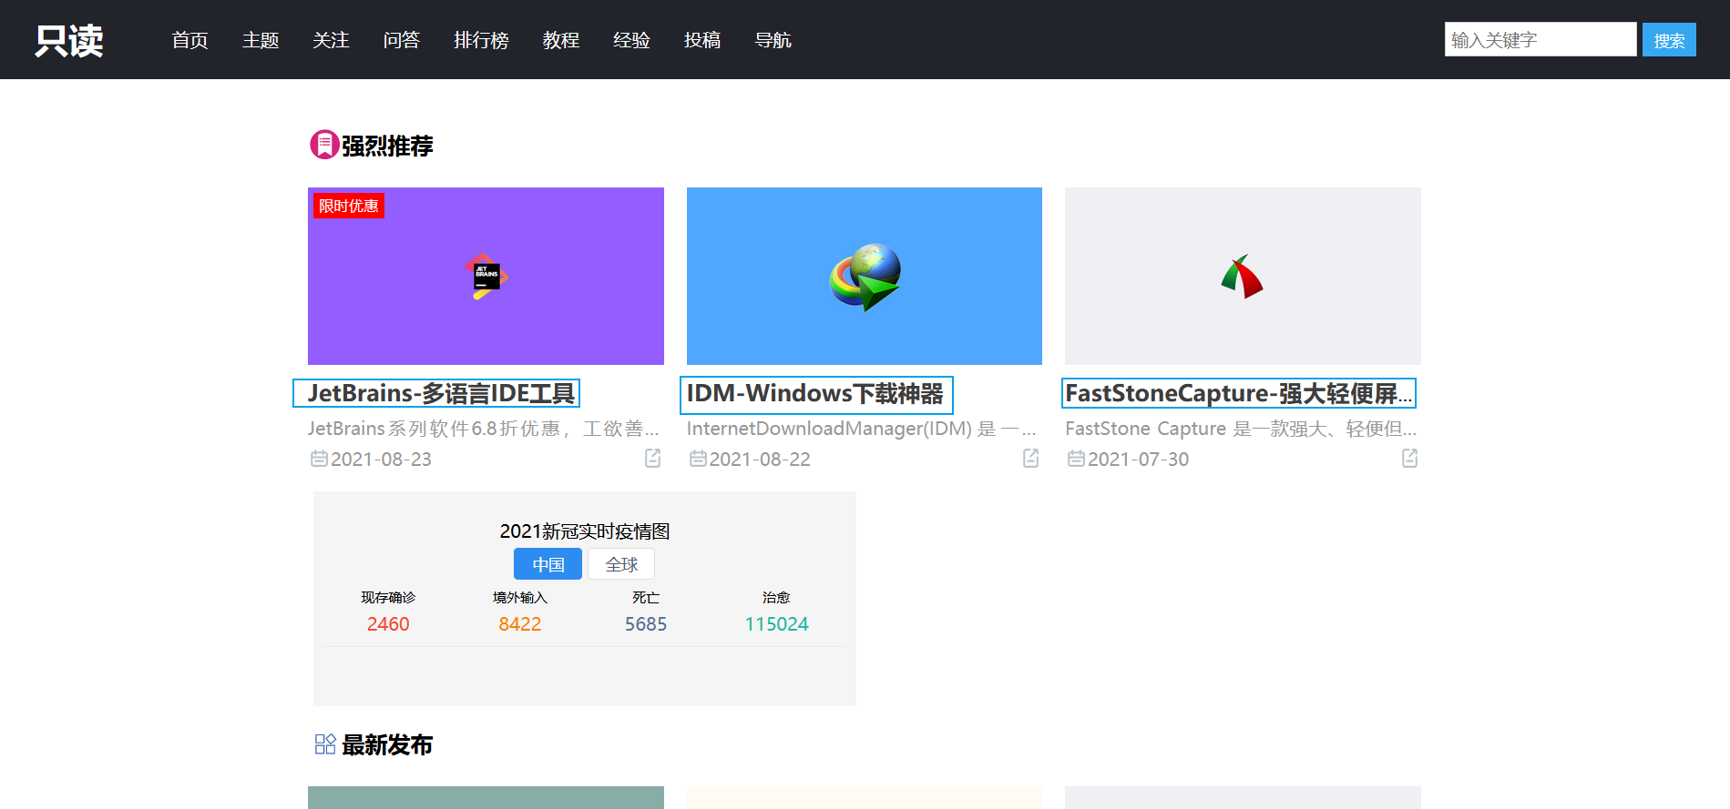Open IDM-Windows下载神器 title link
Screen dimensions: 1730x809
[815, 393]
